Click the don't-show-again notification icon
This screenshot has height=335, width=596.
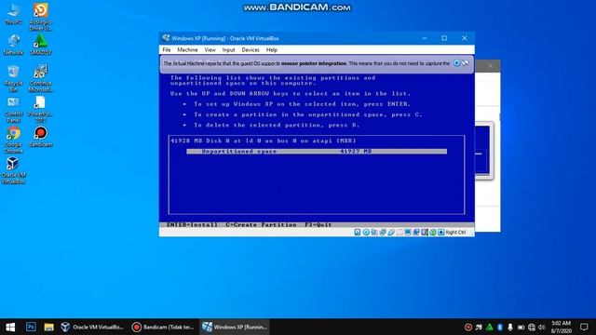pos(466,63)
